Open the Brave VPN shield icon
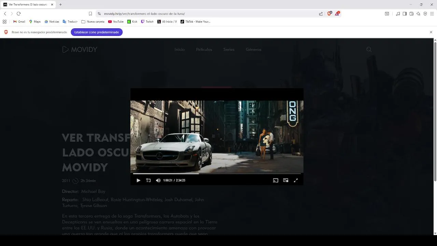 (425, 14)
